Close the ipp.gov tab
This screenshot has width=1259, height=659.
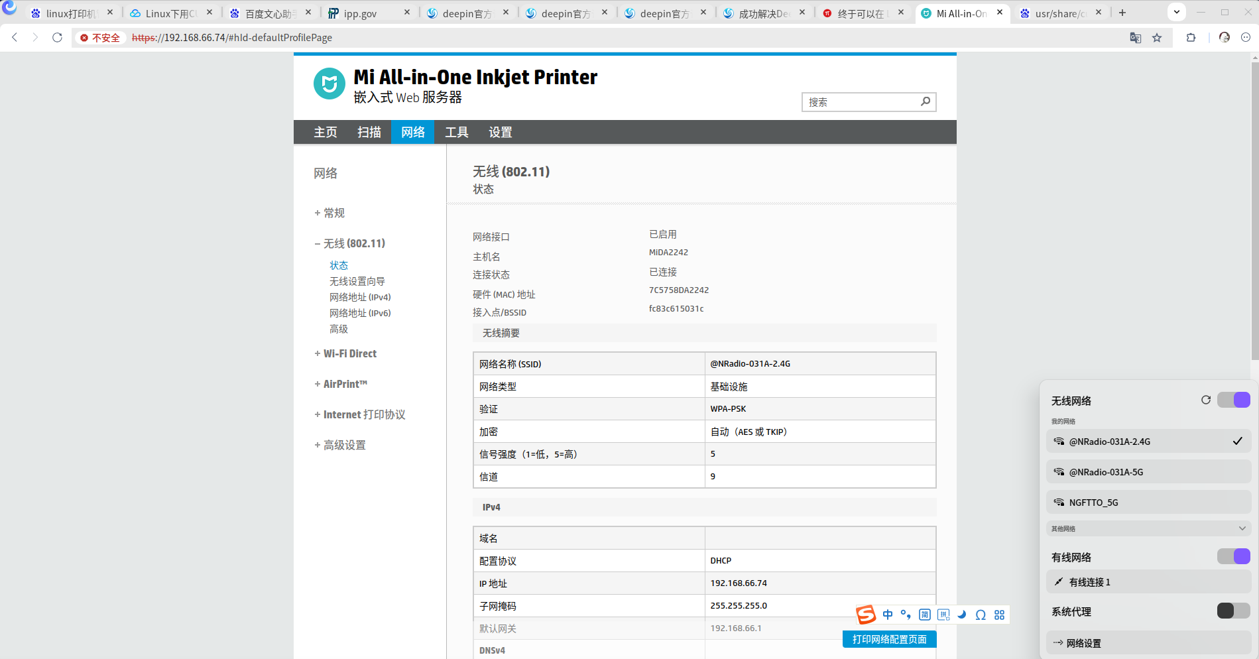tap(407, 13)
